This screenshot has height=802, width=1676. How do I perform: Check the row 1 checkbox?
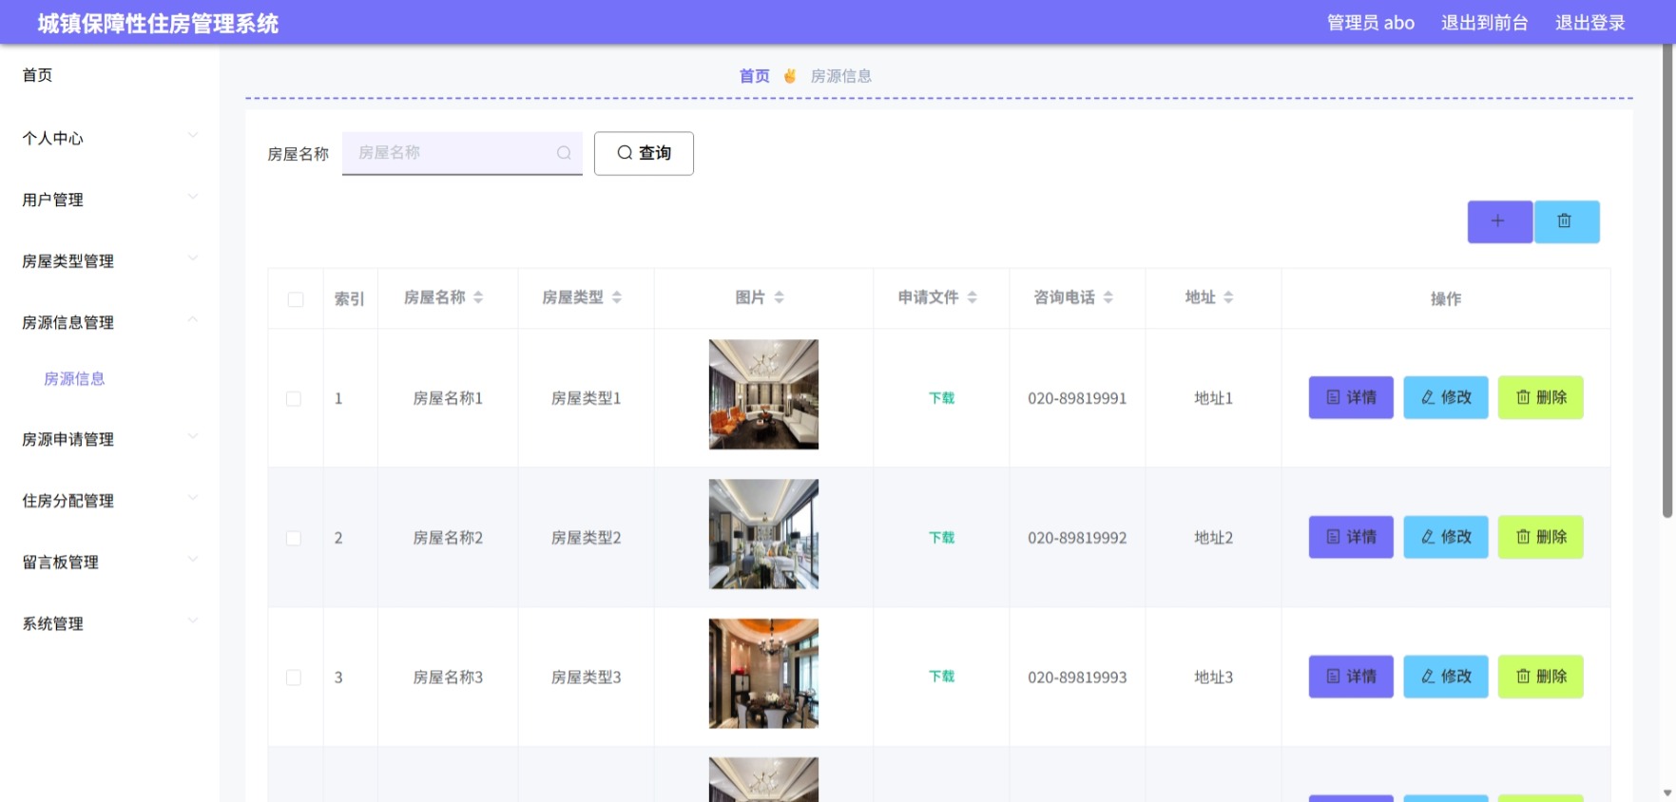[x=294, y=399]
